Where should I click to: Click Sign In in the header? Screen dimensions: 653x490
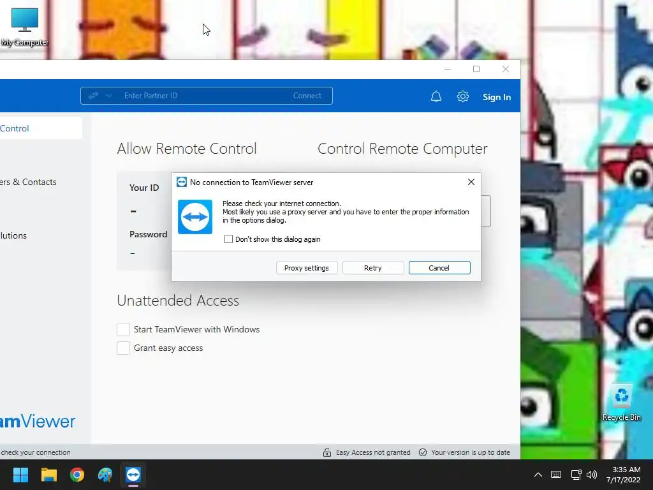coord(496,97)
